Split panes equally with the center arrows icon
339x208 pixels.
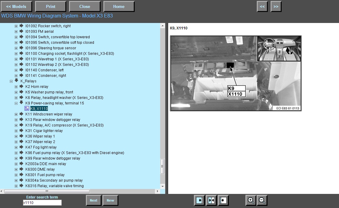point(211,200)
